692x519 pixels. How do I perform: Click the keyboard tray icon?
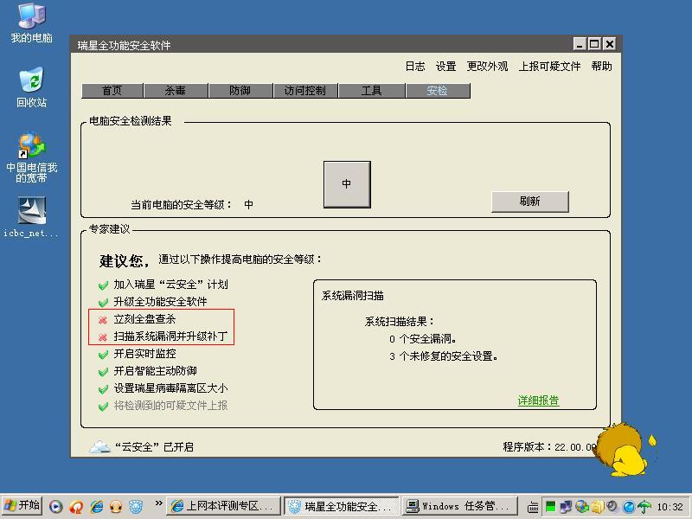click(x=533, y=507)
